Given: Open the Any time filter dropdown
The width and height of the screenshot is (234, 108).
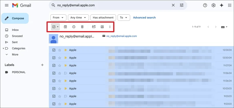Looking at the screenshot, I should pyautogui.click(x=78, y=18).
